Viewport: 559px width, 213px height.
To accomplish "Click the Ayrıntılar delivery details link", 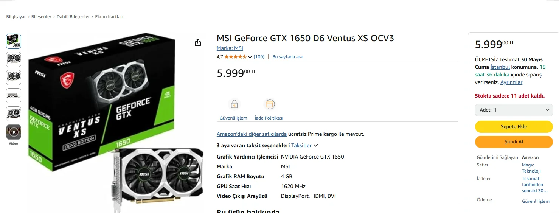I will (x=511, y=82).
